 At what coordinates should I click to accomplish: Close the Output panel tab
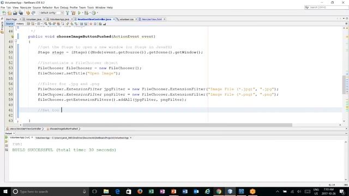[14, 133]
